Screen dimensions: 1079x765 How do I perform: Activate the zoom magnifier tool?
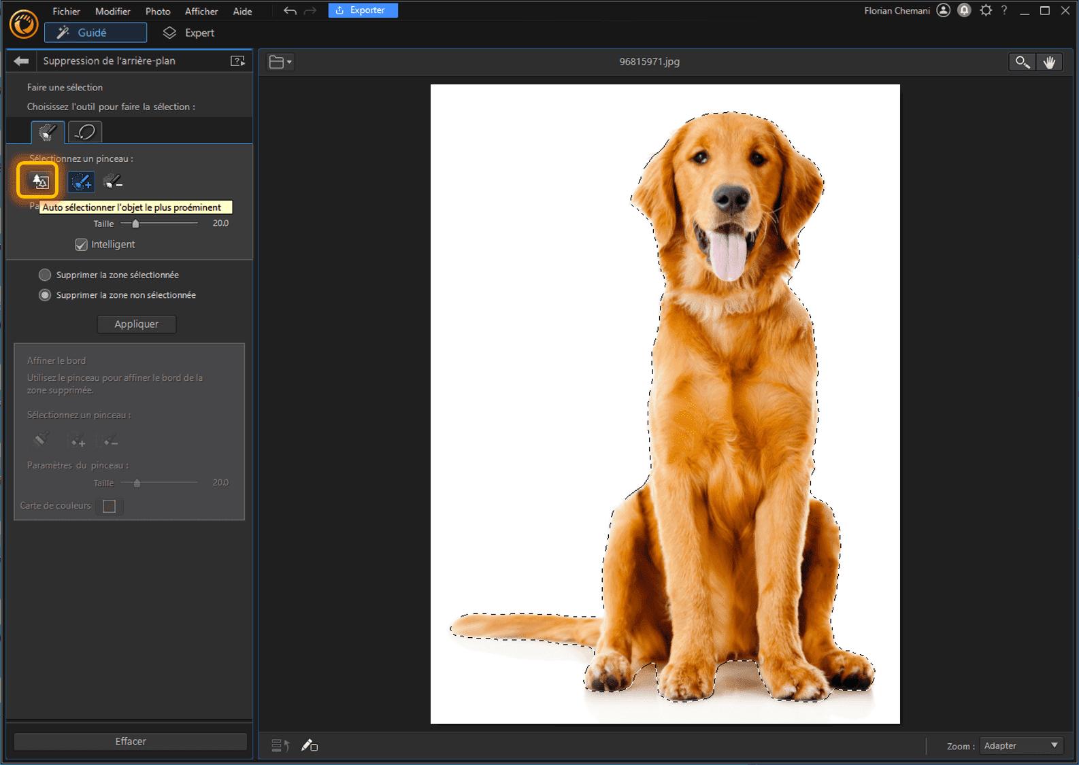click(1022, 63)
